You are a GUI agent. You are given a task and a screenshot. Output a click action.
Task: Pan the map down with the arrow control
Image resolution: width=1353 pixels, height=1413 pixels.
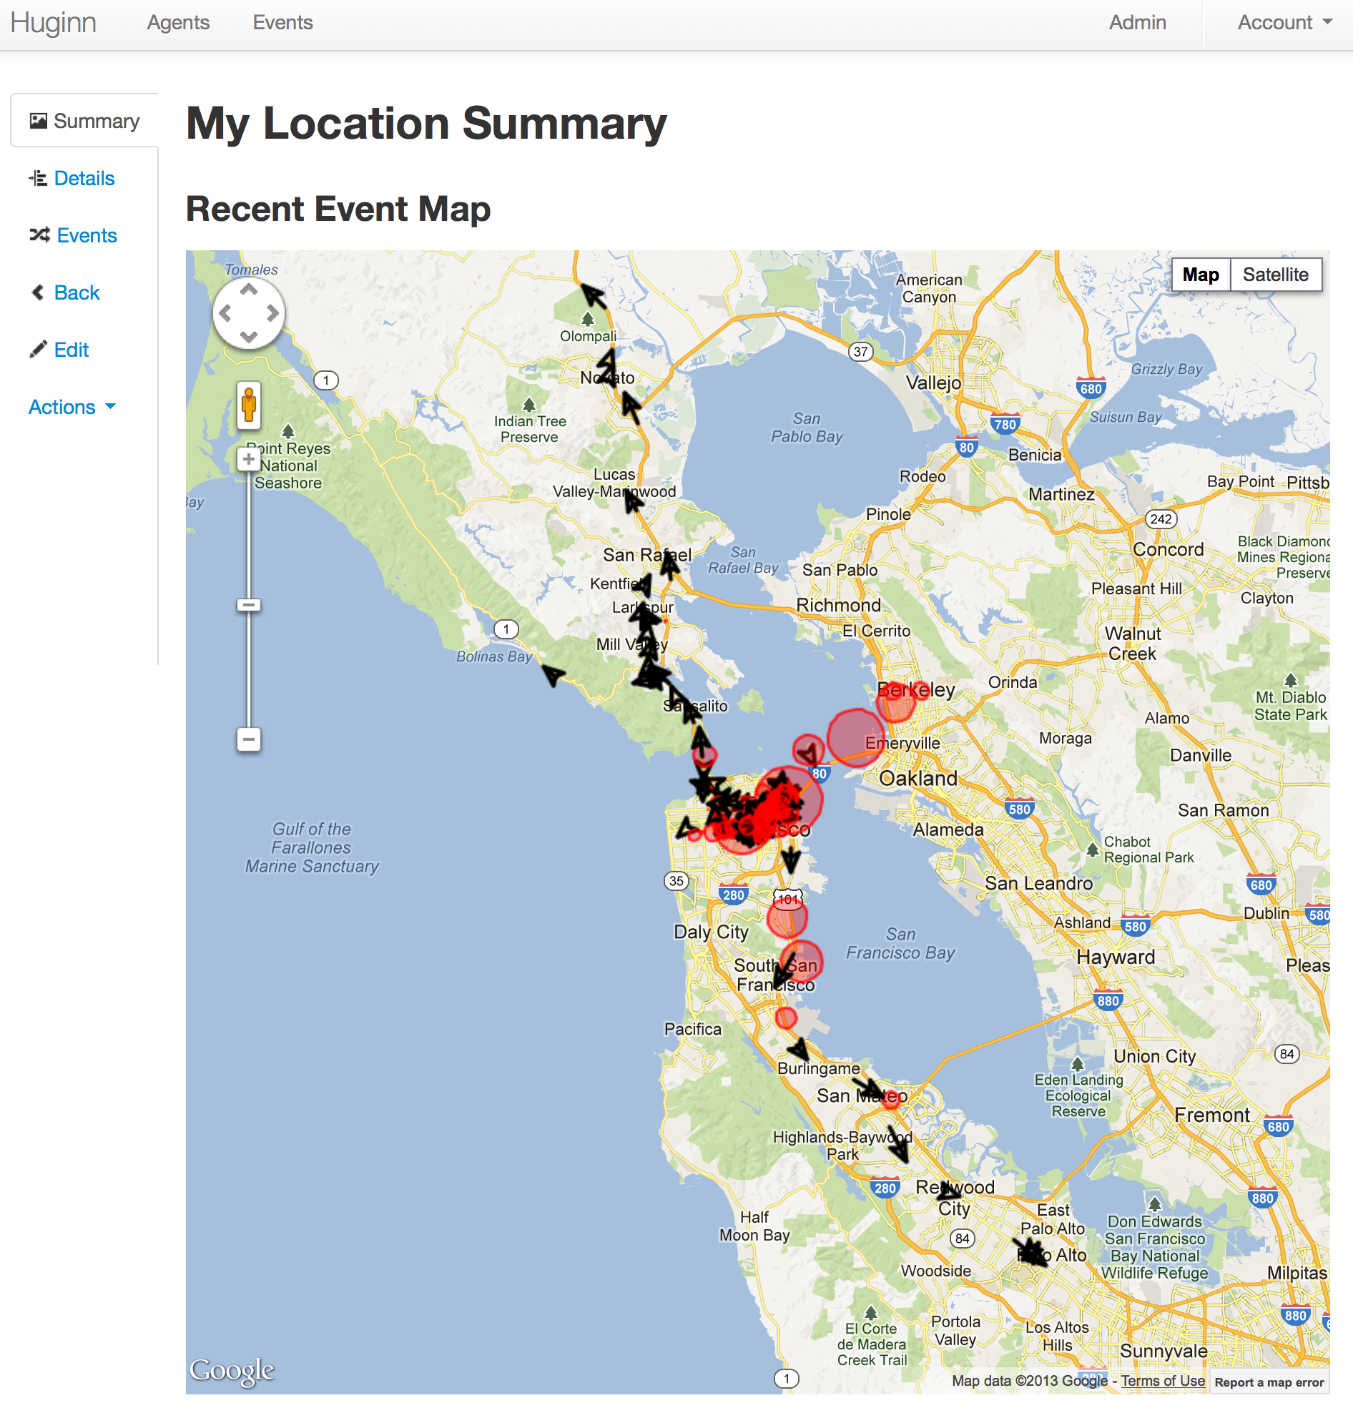pyautogui.click(x=249, y=337)
